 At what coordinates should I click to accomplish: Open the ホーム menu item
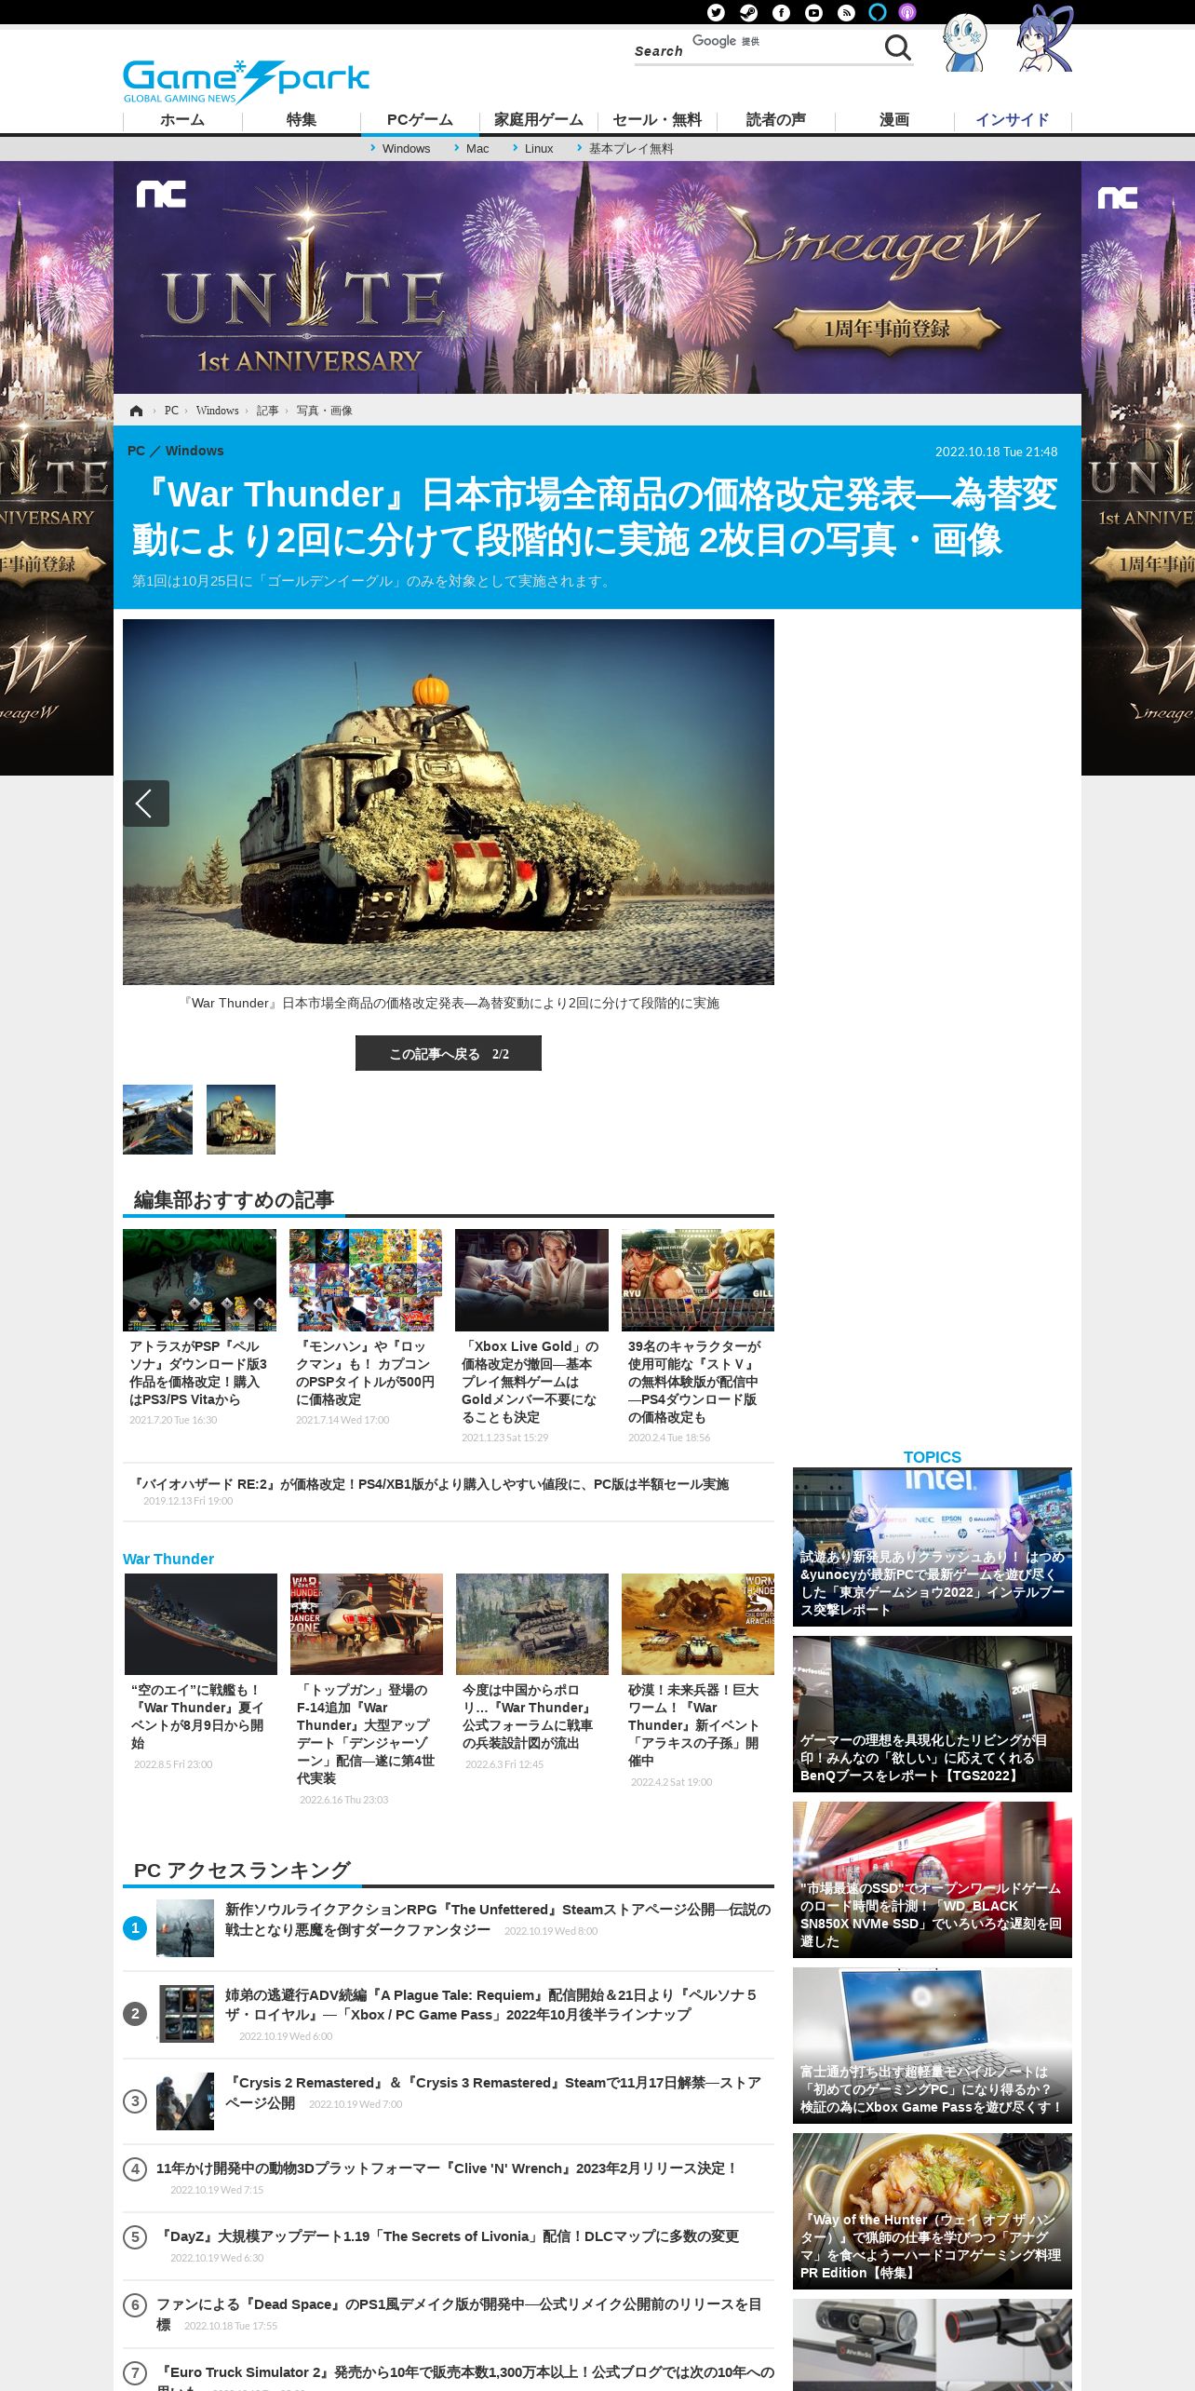click(182, 120)
